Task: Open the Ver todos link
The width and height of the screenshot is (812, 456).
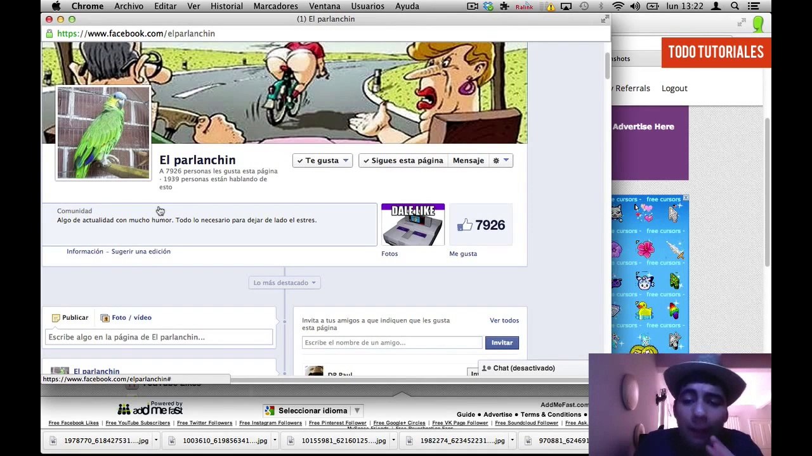Action: [x=504, y=320]
